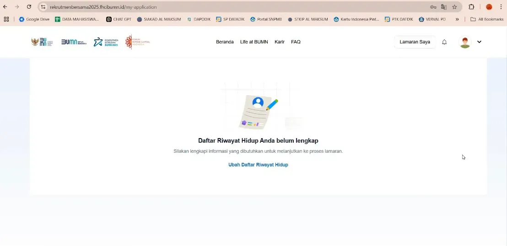This screenshot has height=246, width=507.
Task: Open Karir menu item
Action: pos(280,42)
